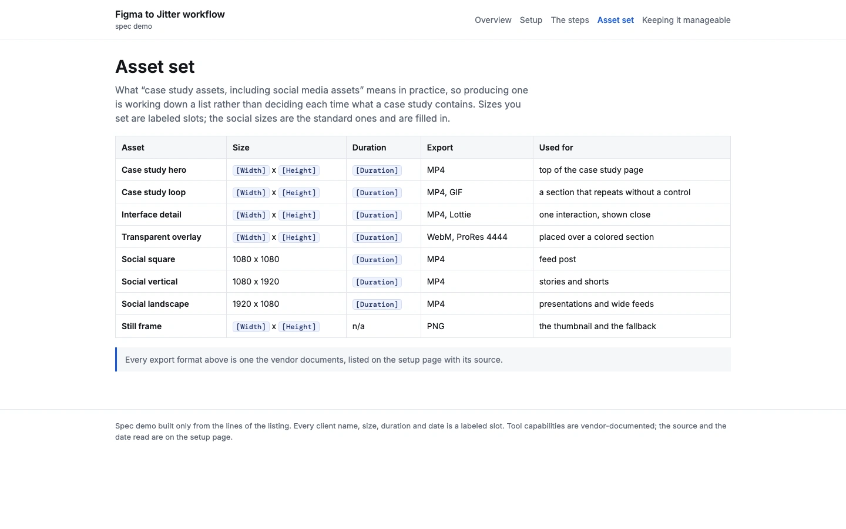Select the Asset set nav tab
846x529 pixels.
[x=616, y=20]
